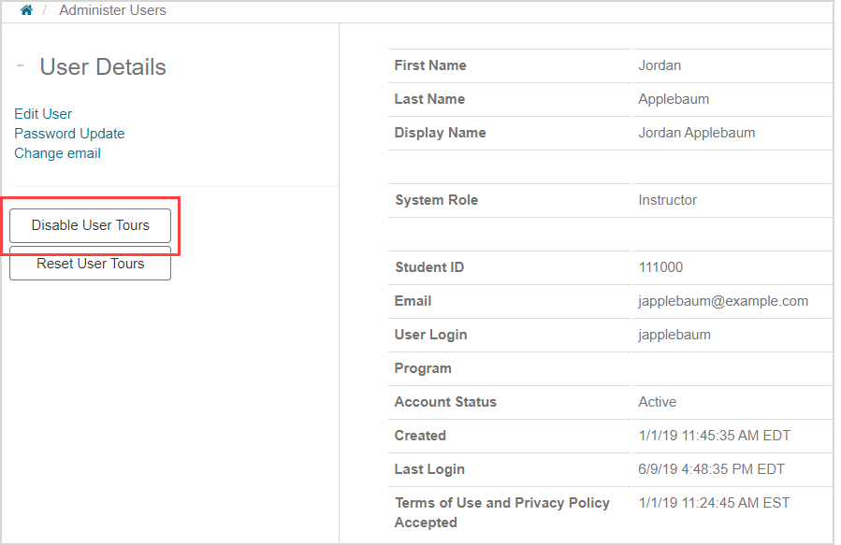Open the Edit User link
The height and width of the screenshot is (545, 841).
tap(42, 113)
